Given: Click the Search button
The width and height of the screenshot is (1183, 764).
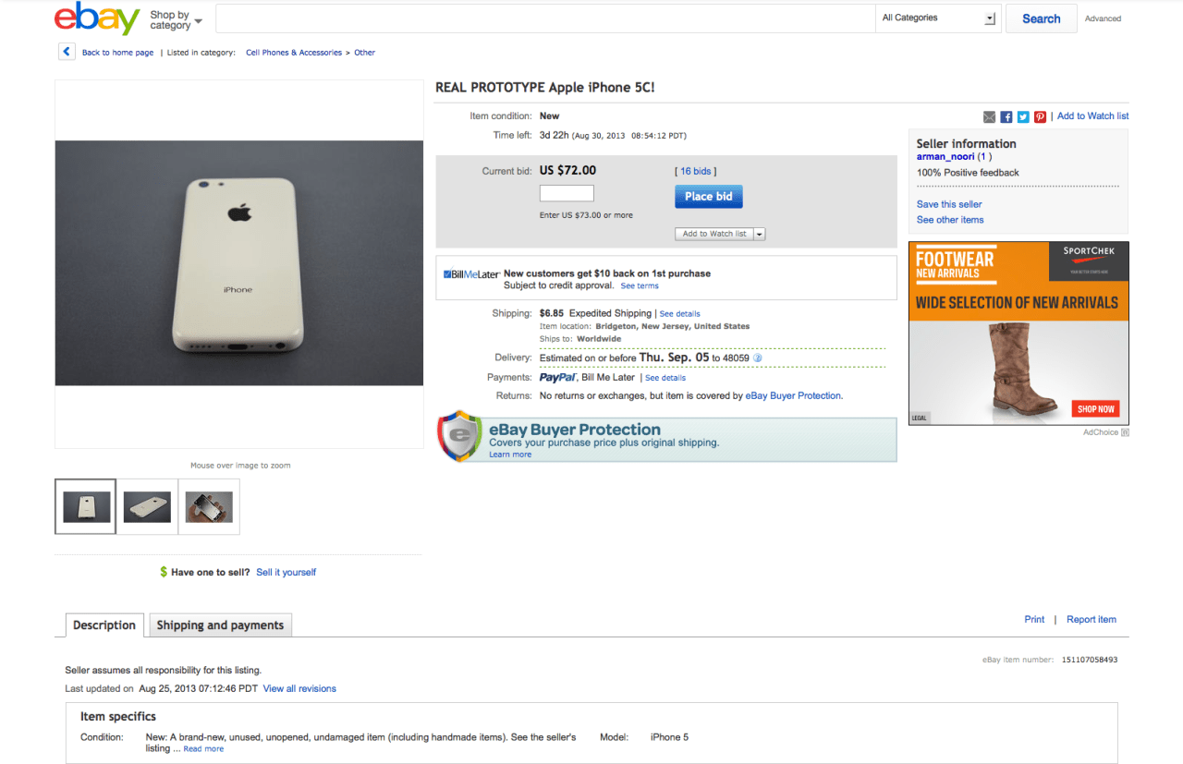Looking at the screenshot, I should [x=1041, y=18].
